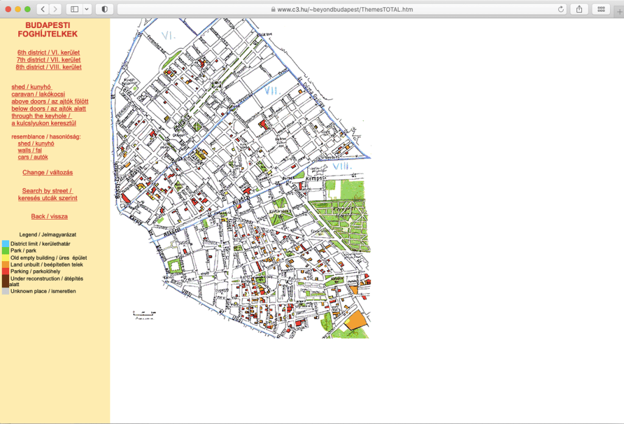This screenshot has height=424, width=624.
Task: Open the Change / változás link
Action: (48, 173)
